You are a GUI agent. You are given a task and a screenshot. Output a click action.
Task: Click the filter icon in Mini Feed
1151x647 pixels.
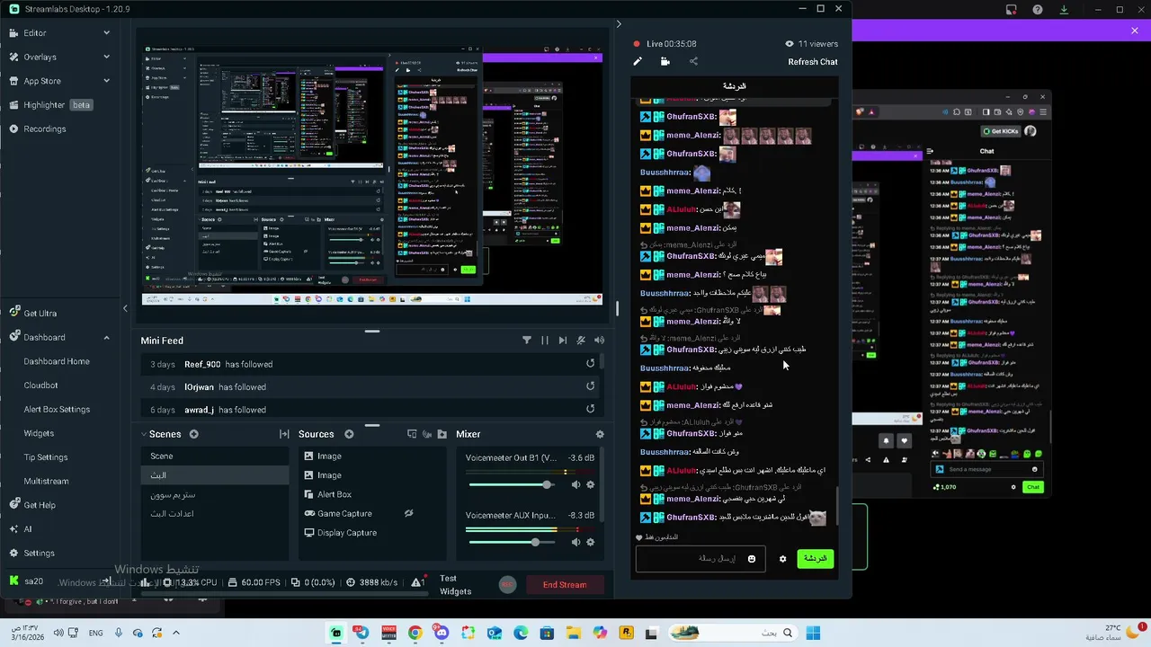click(x=527, y=341)
